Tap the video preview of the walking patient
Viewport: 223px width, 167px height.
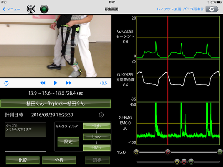pyautogui.click(x=56, y=46)
